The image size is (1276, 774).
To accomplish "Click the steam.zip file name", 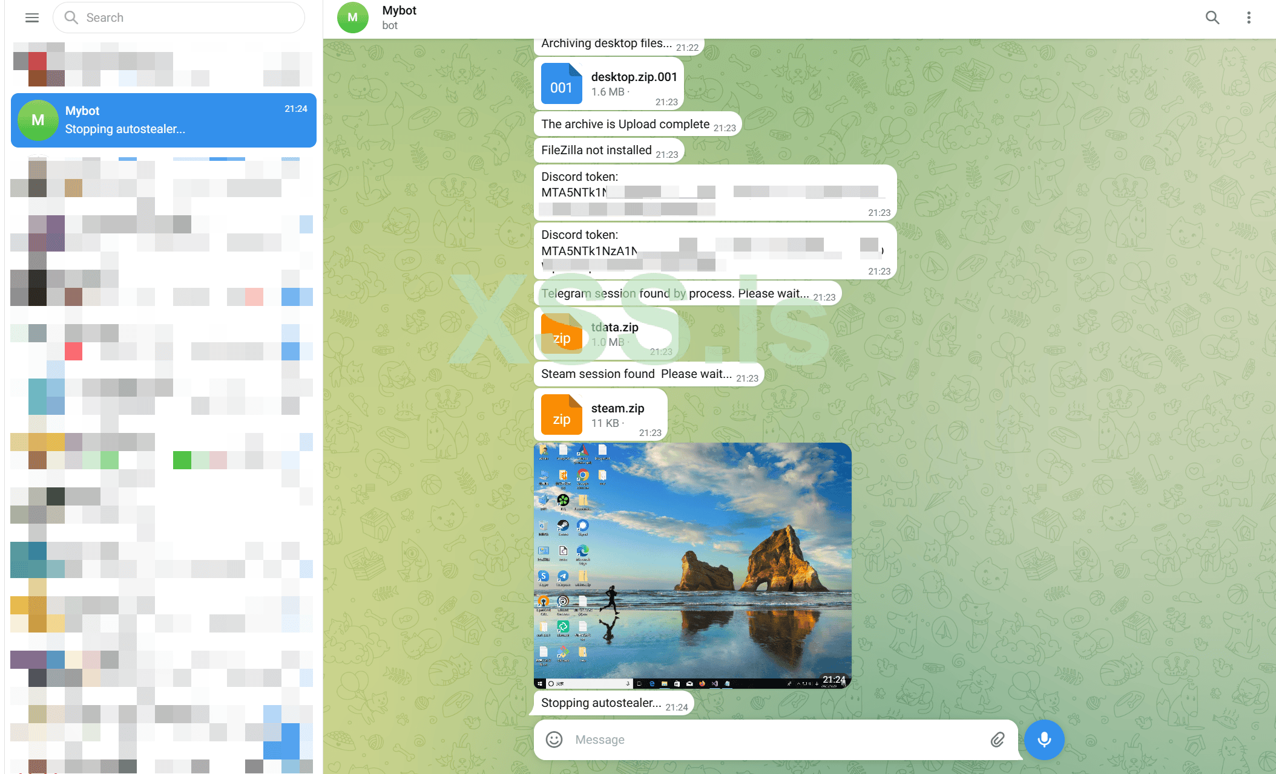I will pyautogui.click(x=617, y=408).
